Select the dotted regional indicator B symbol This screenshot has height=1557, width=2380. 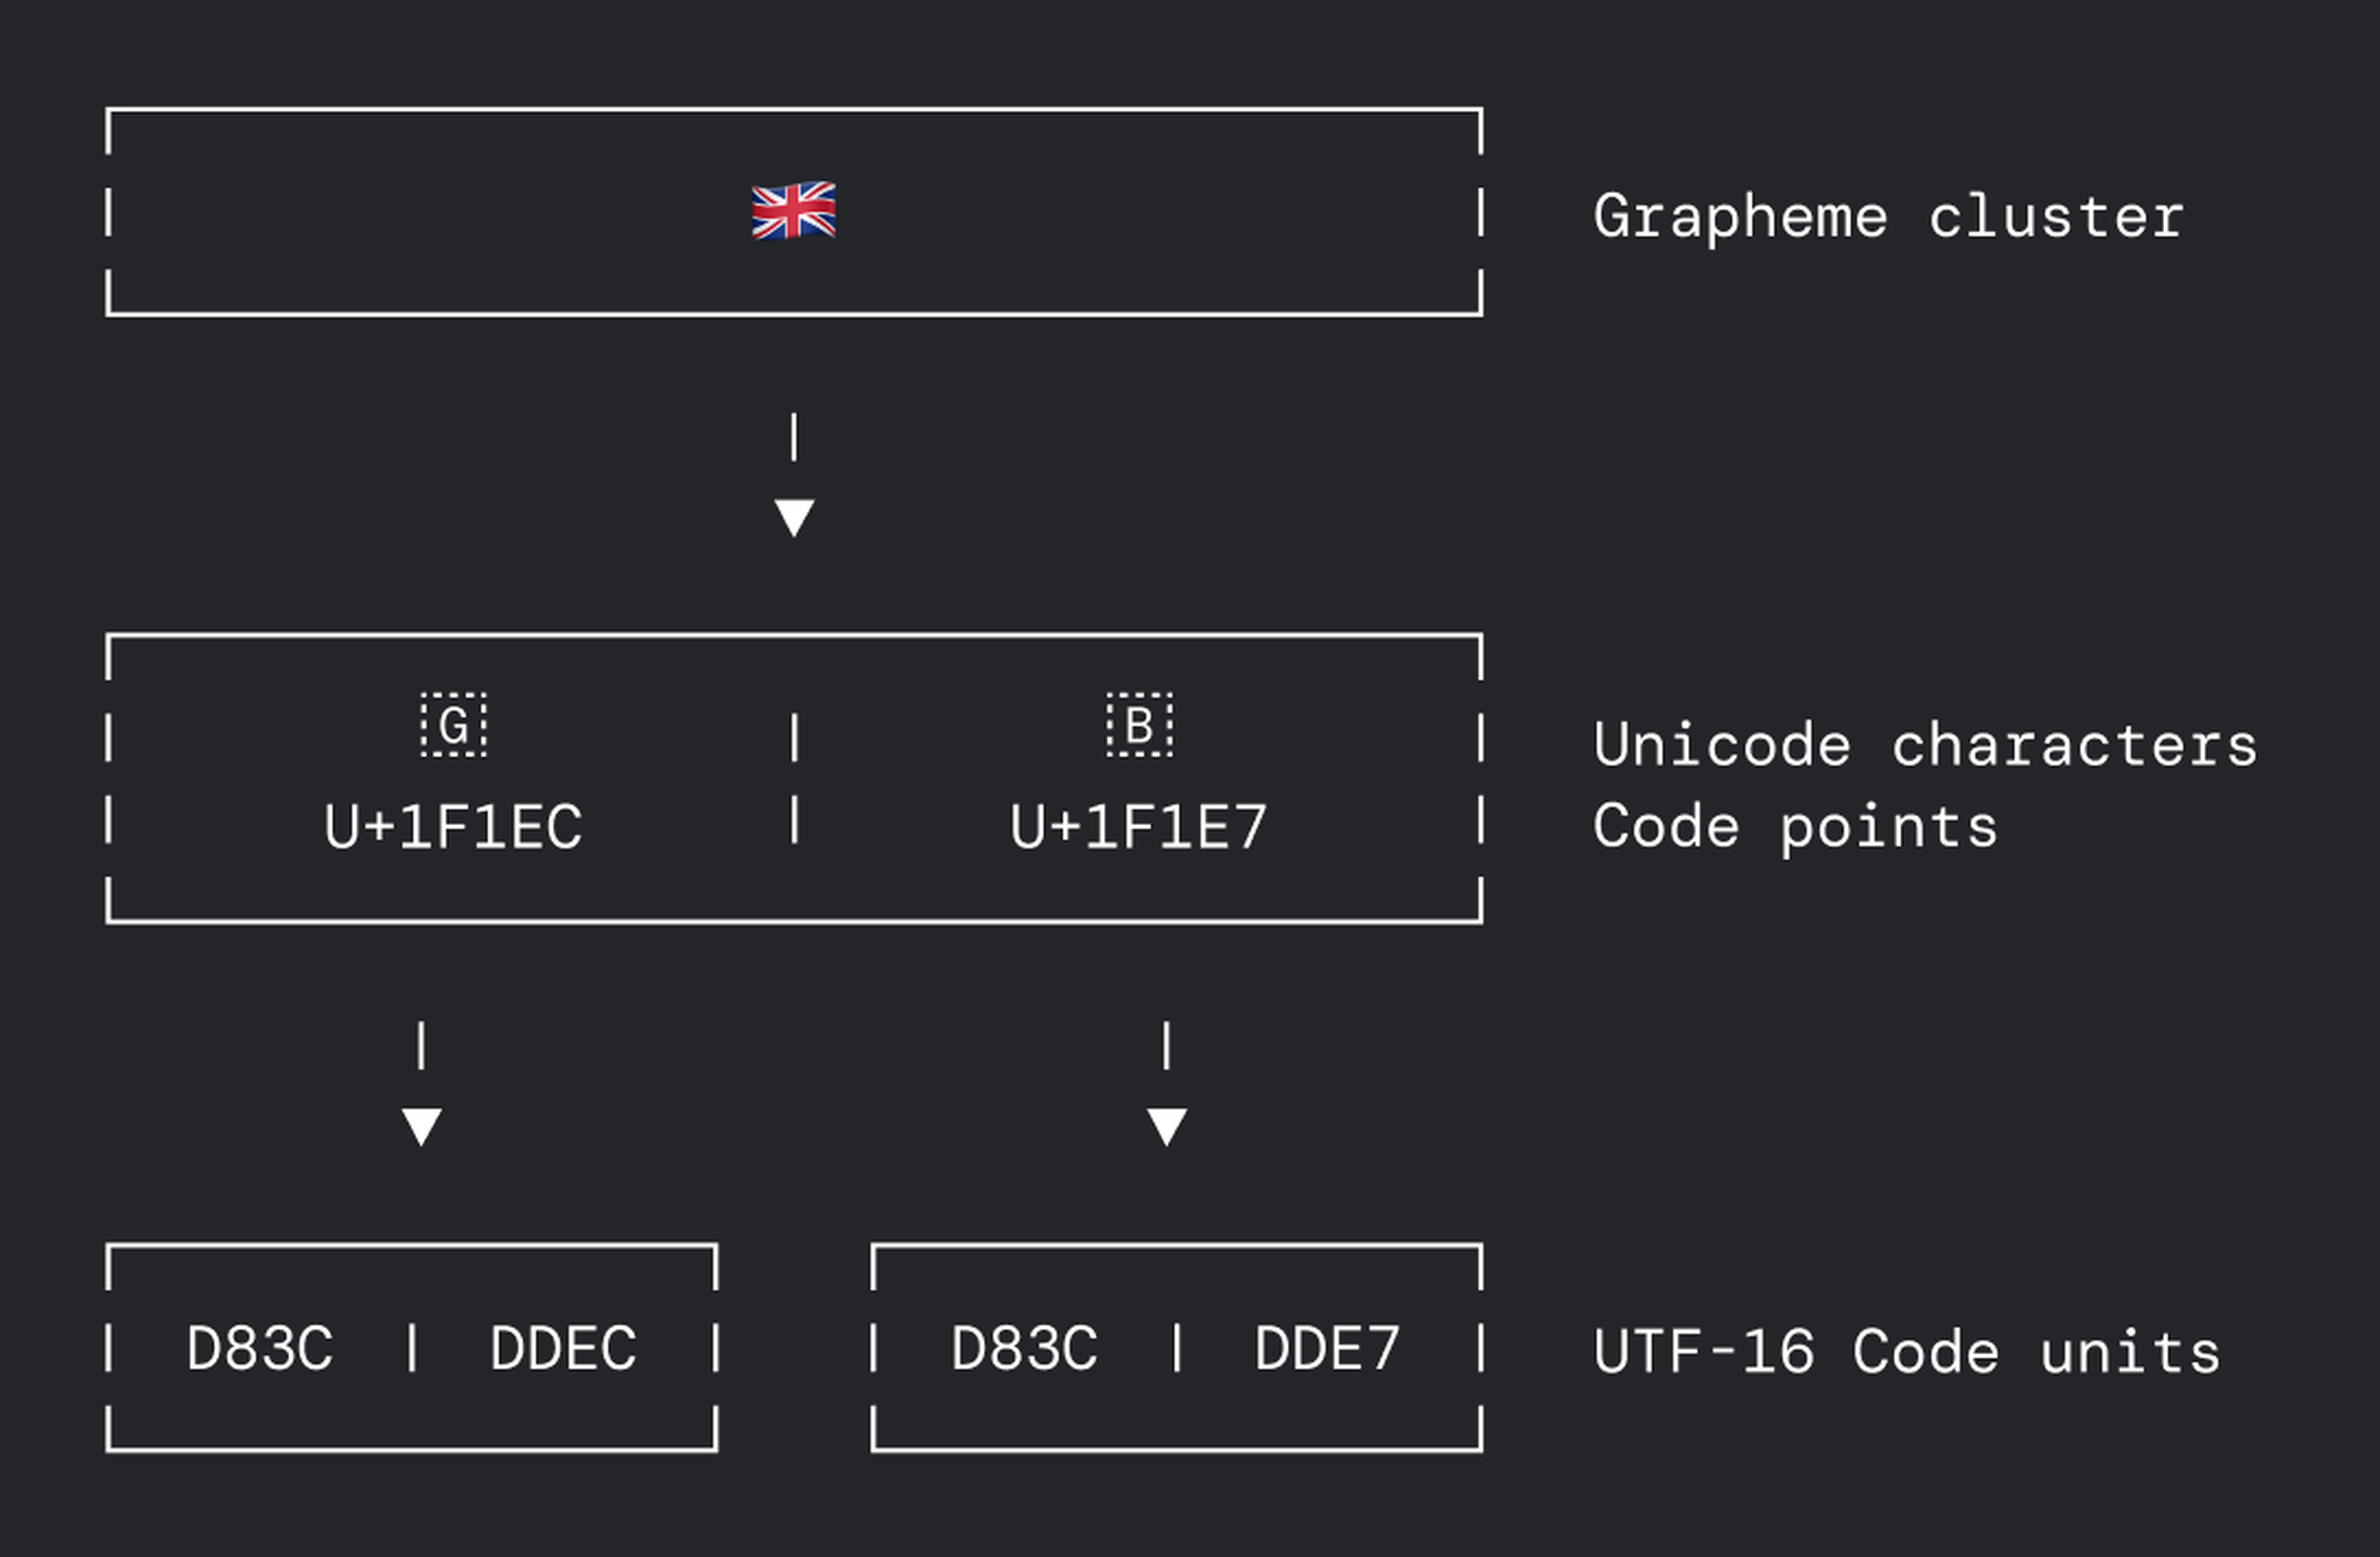tap(1139, 724)
